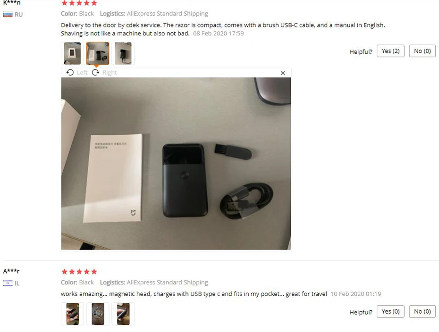439x332 pixels.
Task: Rotate the review photo right
Action: 104,73
